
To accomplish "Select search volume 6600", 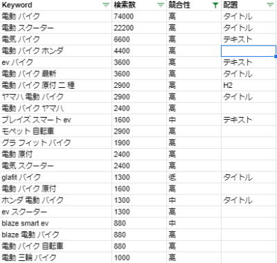I will click(x=139, y=39).
